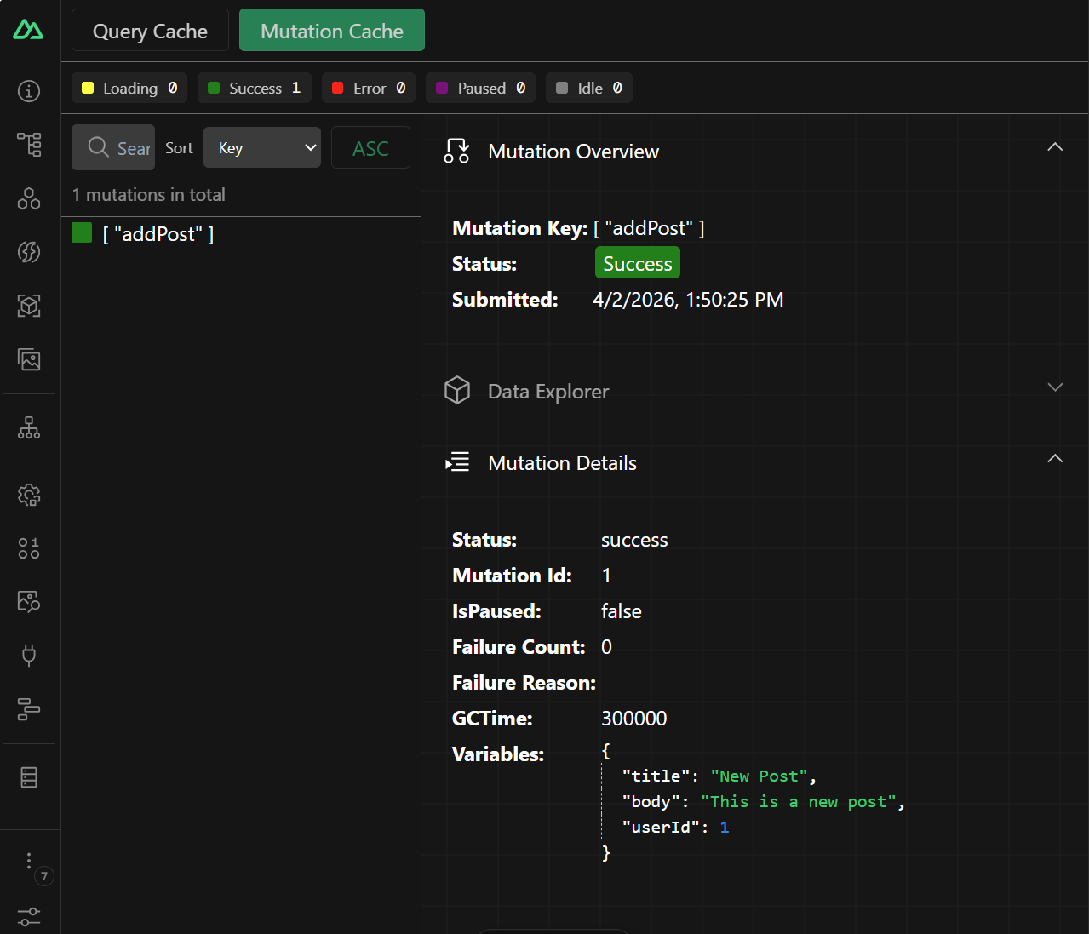The width and height of the screenshot is (1089, 934).
Task: Click the "userId" key in Variables
Action: click(662, 828)
